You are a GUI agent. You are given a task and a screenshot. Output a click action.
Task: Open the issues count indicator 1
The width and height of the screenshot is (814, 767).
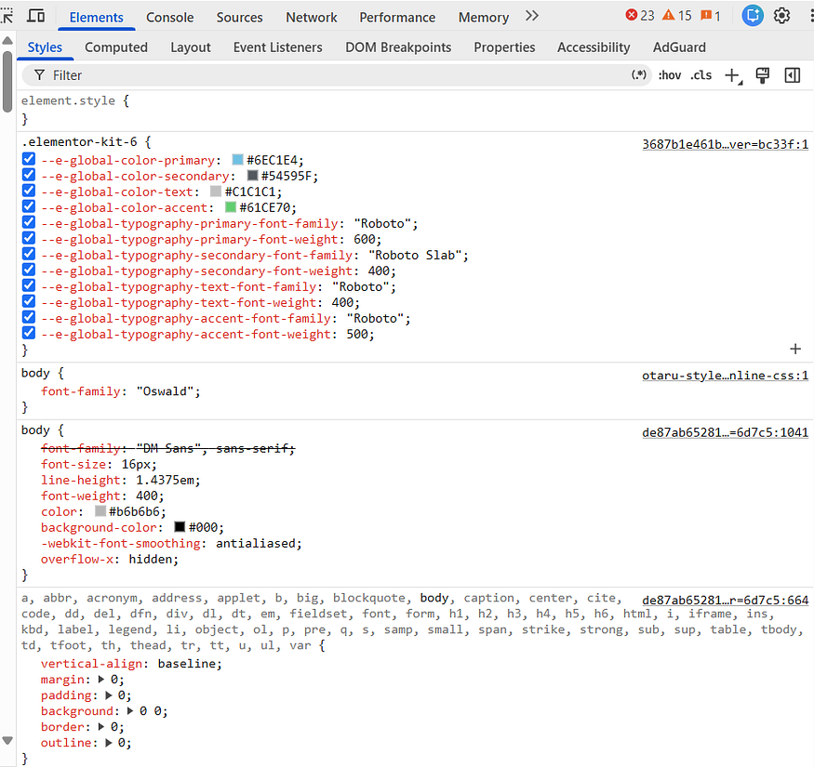[711, 16]
